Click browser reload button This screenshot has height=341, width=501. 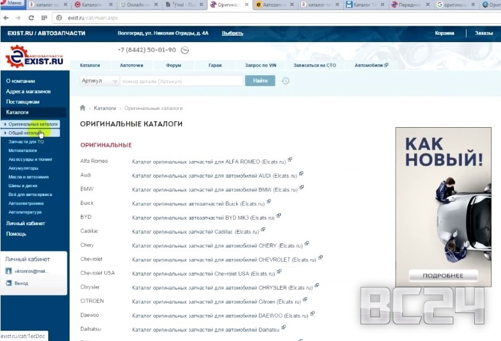coord(30,18)
